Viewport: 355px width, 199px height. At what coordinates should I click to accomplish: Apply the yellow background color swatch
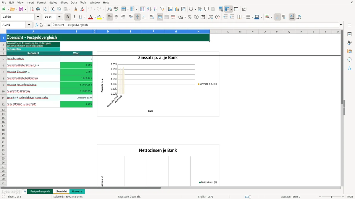click(100, 17)
